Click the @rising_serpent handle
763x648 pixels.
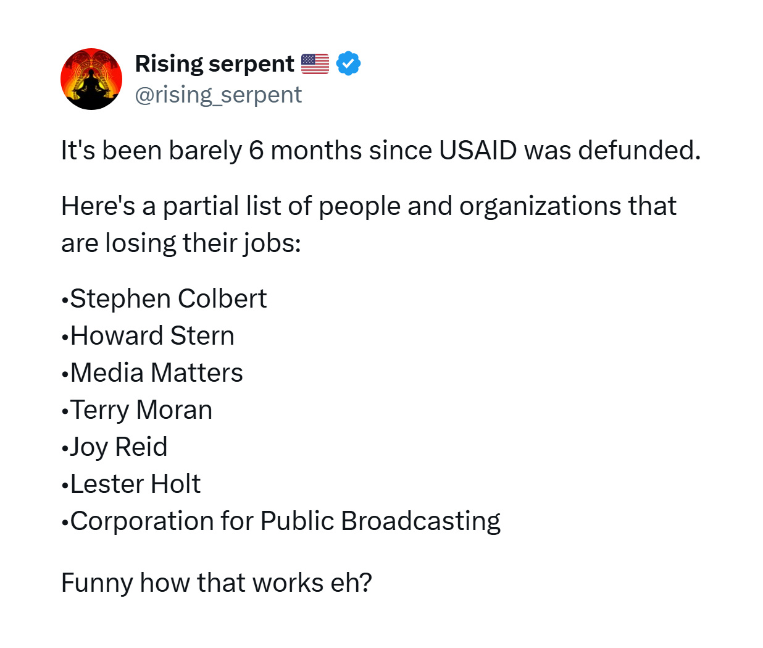tap(218, 95)
